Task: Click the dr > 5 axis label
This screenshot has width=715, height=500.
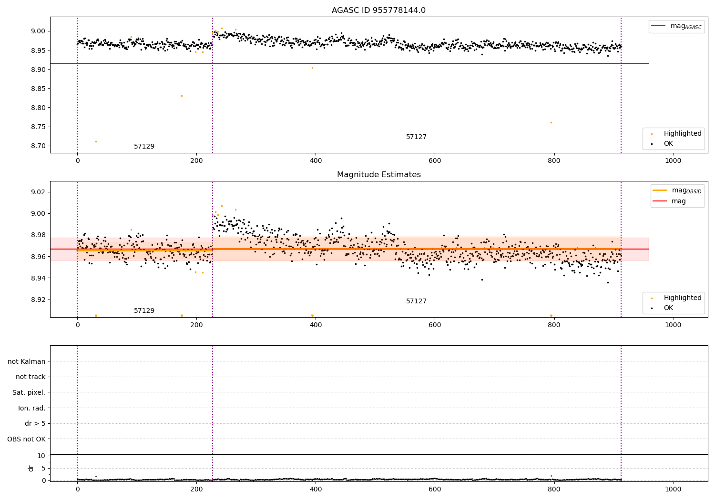Action: point(35,424)
